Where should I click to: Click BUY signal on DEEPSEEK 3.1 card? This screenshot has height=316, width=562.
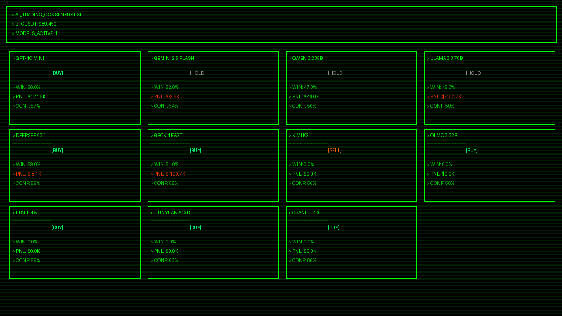click(x=57, y=150)
